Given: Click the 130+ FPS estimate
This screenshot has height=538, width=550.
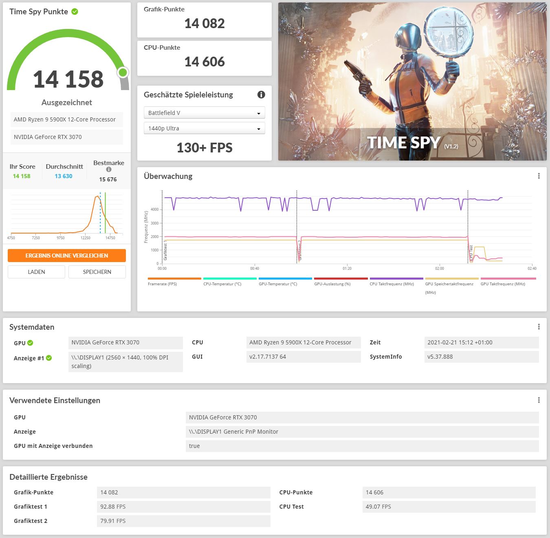Looking at the screenshot, I should pos(205,148).
